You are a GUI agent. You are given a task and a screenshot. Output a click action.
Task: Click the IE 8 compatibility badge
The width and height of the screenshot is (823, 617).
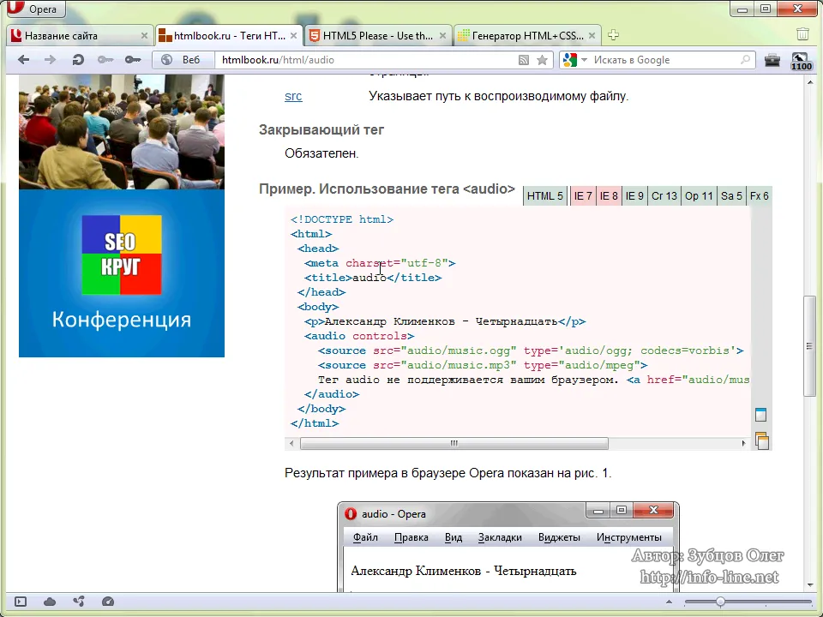coord(609,195)
